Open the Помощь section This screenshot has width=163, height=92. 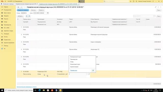click(x=6, y=46)
